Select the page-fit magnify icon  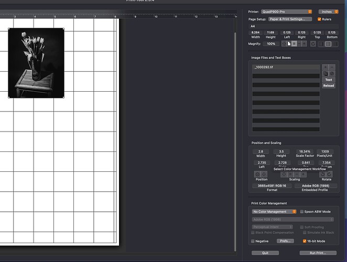[289, 44]
